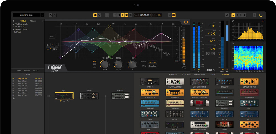
Task: Click the Gain knob of the EQ band
Action: (x=104, y=64)
